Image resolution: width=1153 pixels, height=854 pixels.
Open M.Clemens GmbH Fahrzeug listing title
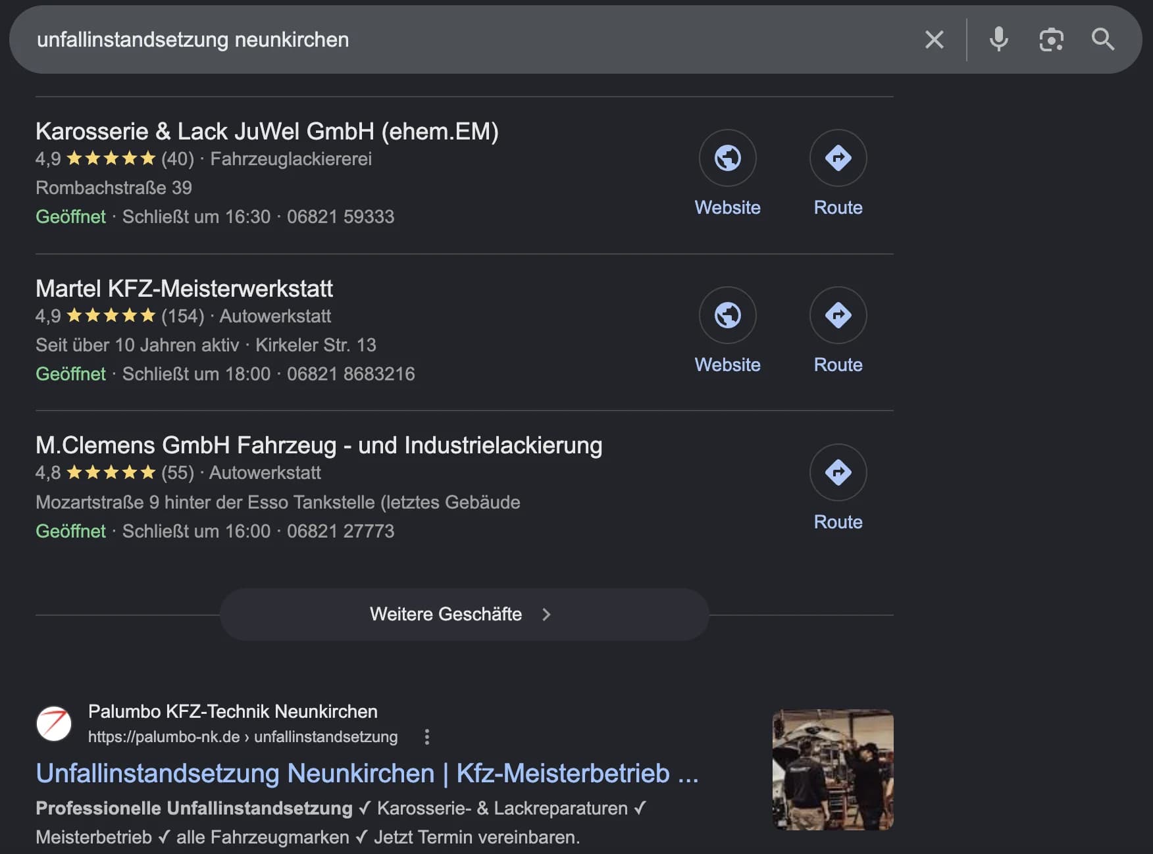click(319, 445)
